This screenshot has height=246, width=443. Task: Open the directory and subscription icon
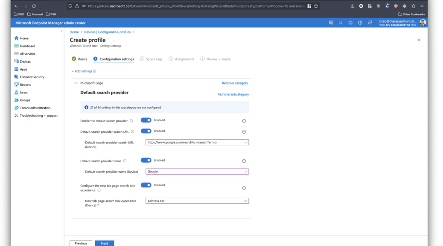click(x=331, y=23)
